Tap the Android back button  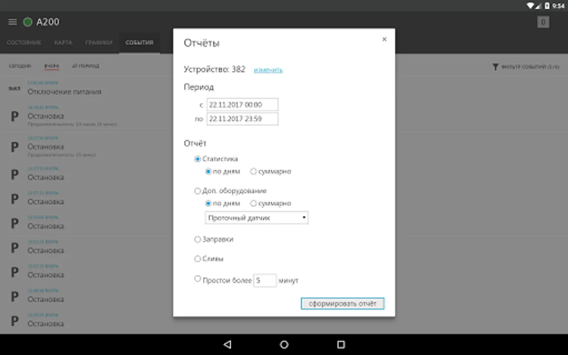(228, 344)
